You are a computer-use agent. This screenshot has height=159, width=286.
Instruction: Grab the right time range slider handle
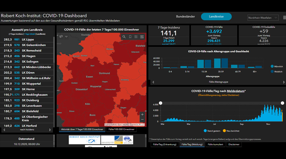(282, 103)
